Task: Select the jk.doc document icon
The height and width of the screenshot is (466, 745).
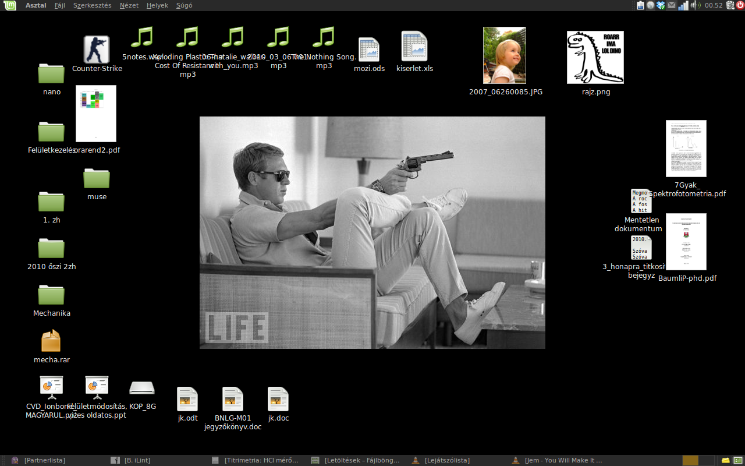Action: tap(278, 399)
